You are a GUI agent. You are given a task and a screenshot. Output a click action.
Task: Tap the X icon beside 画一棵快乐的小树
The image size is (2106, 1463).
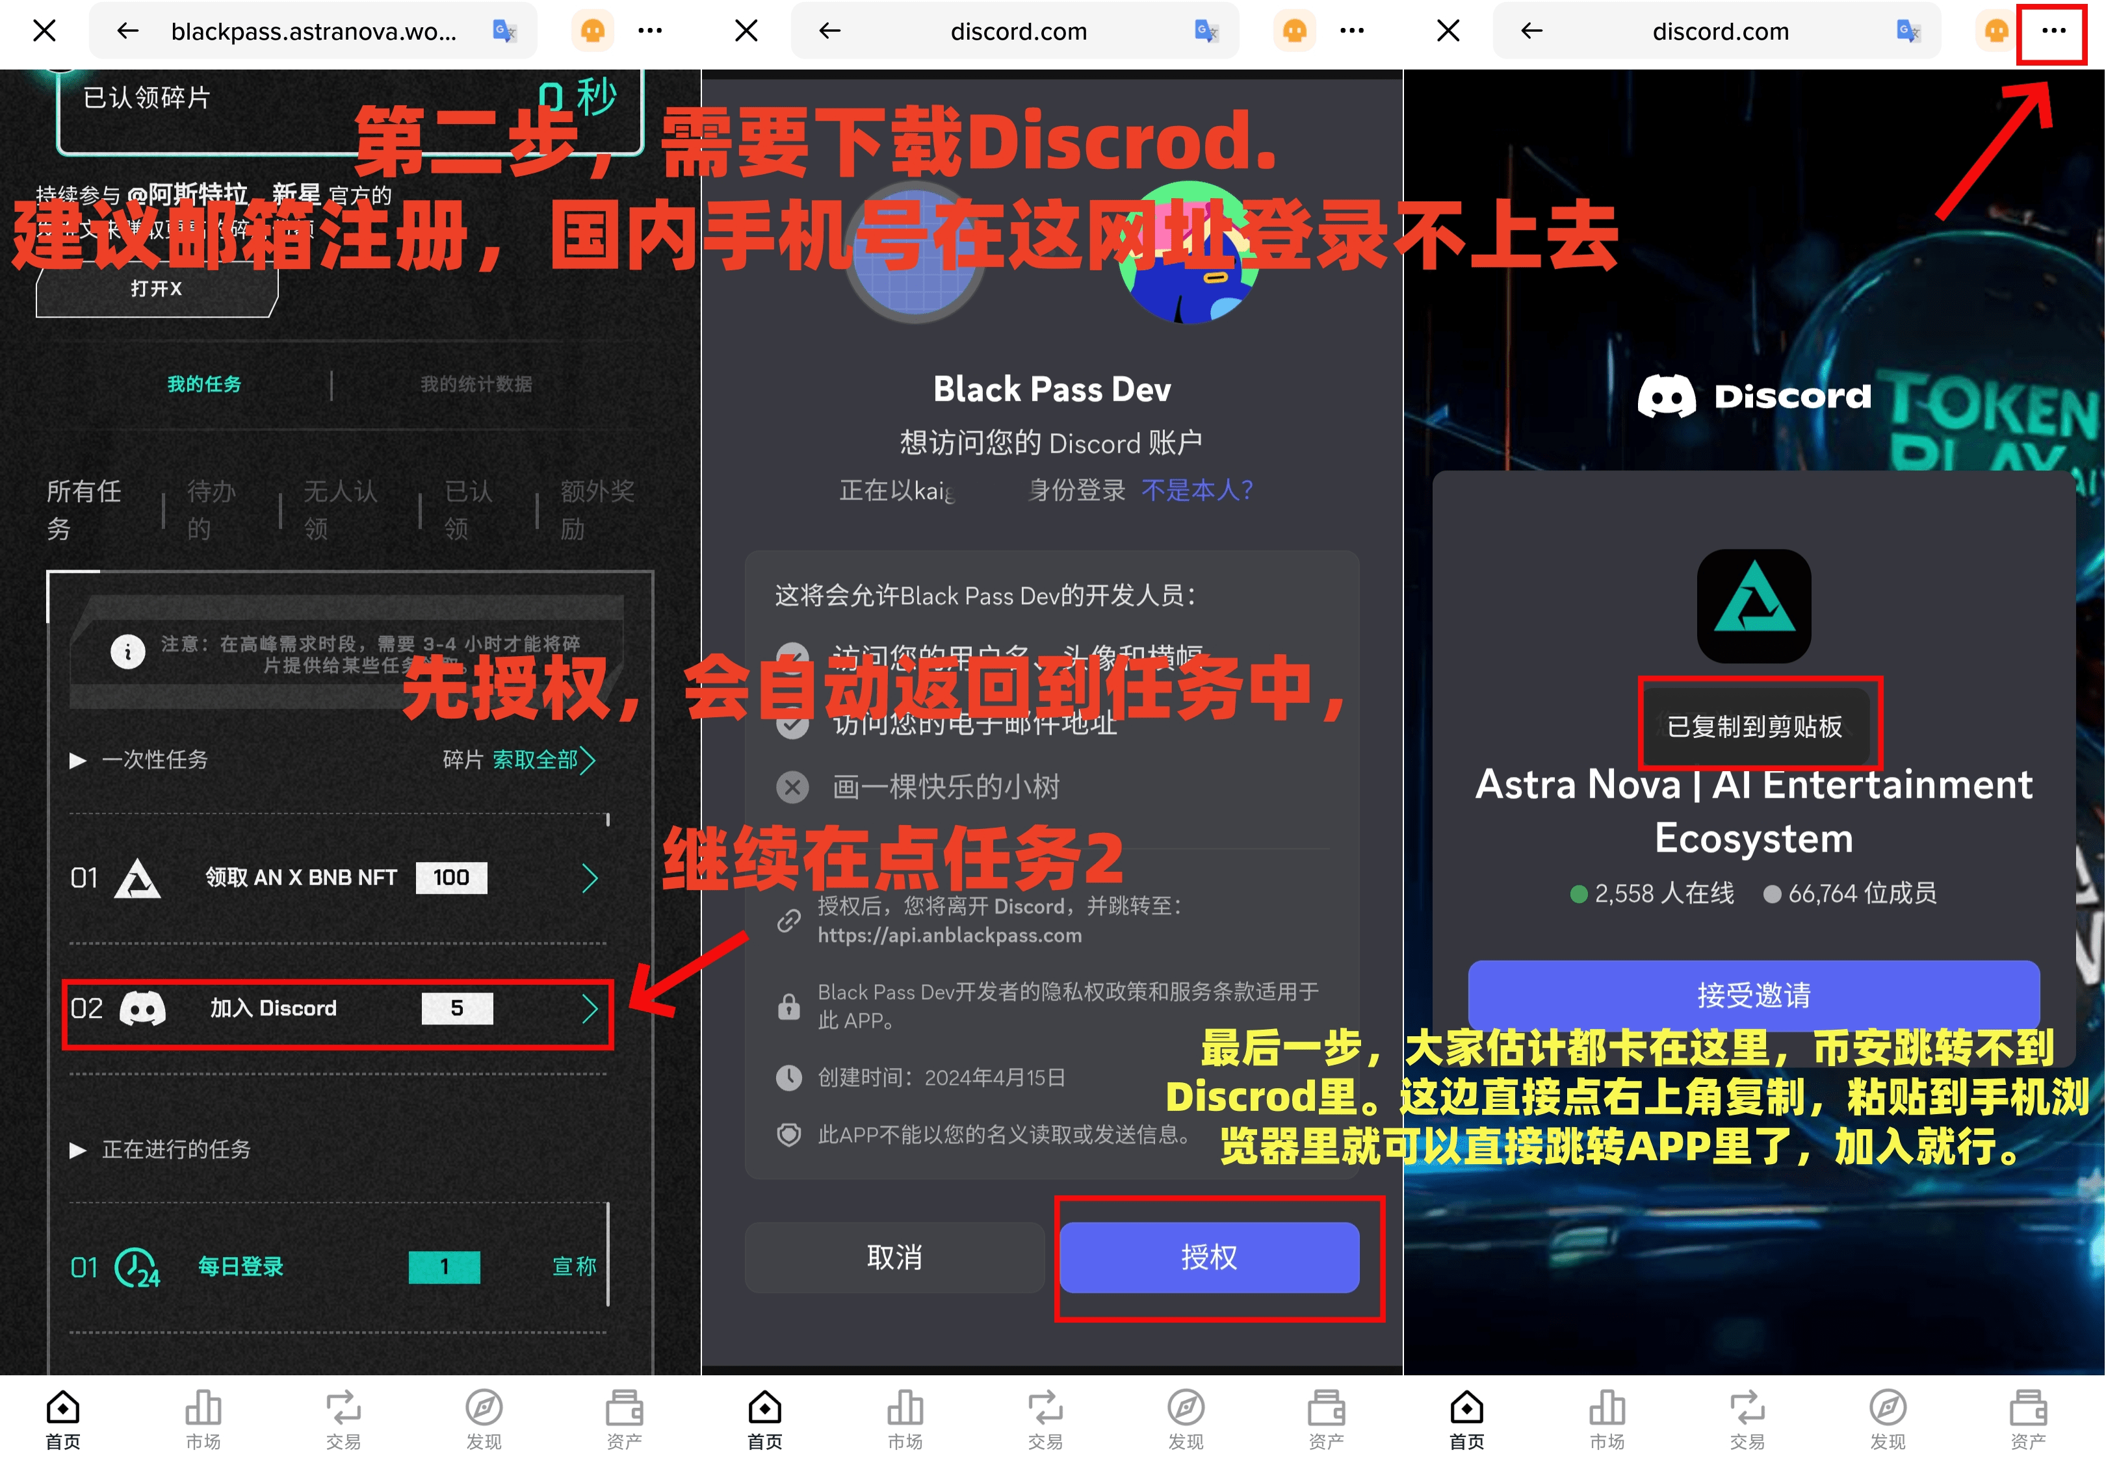click(x=792, y=787)
